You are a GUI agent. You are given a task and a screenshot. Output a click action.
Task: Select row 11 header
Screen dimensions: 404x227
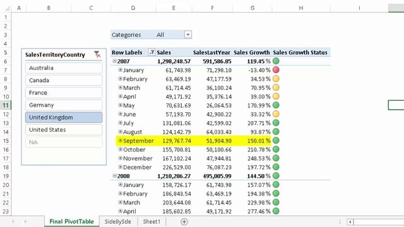6,105
